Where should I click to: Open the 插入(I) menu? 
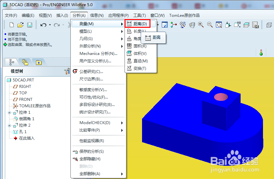click(x=62, y=16)
